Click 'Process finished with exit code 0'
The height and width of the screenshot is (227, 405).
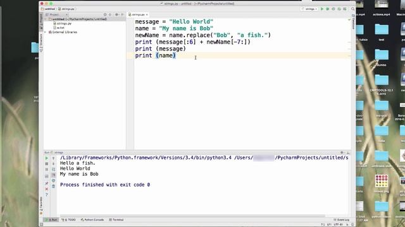105,185
